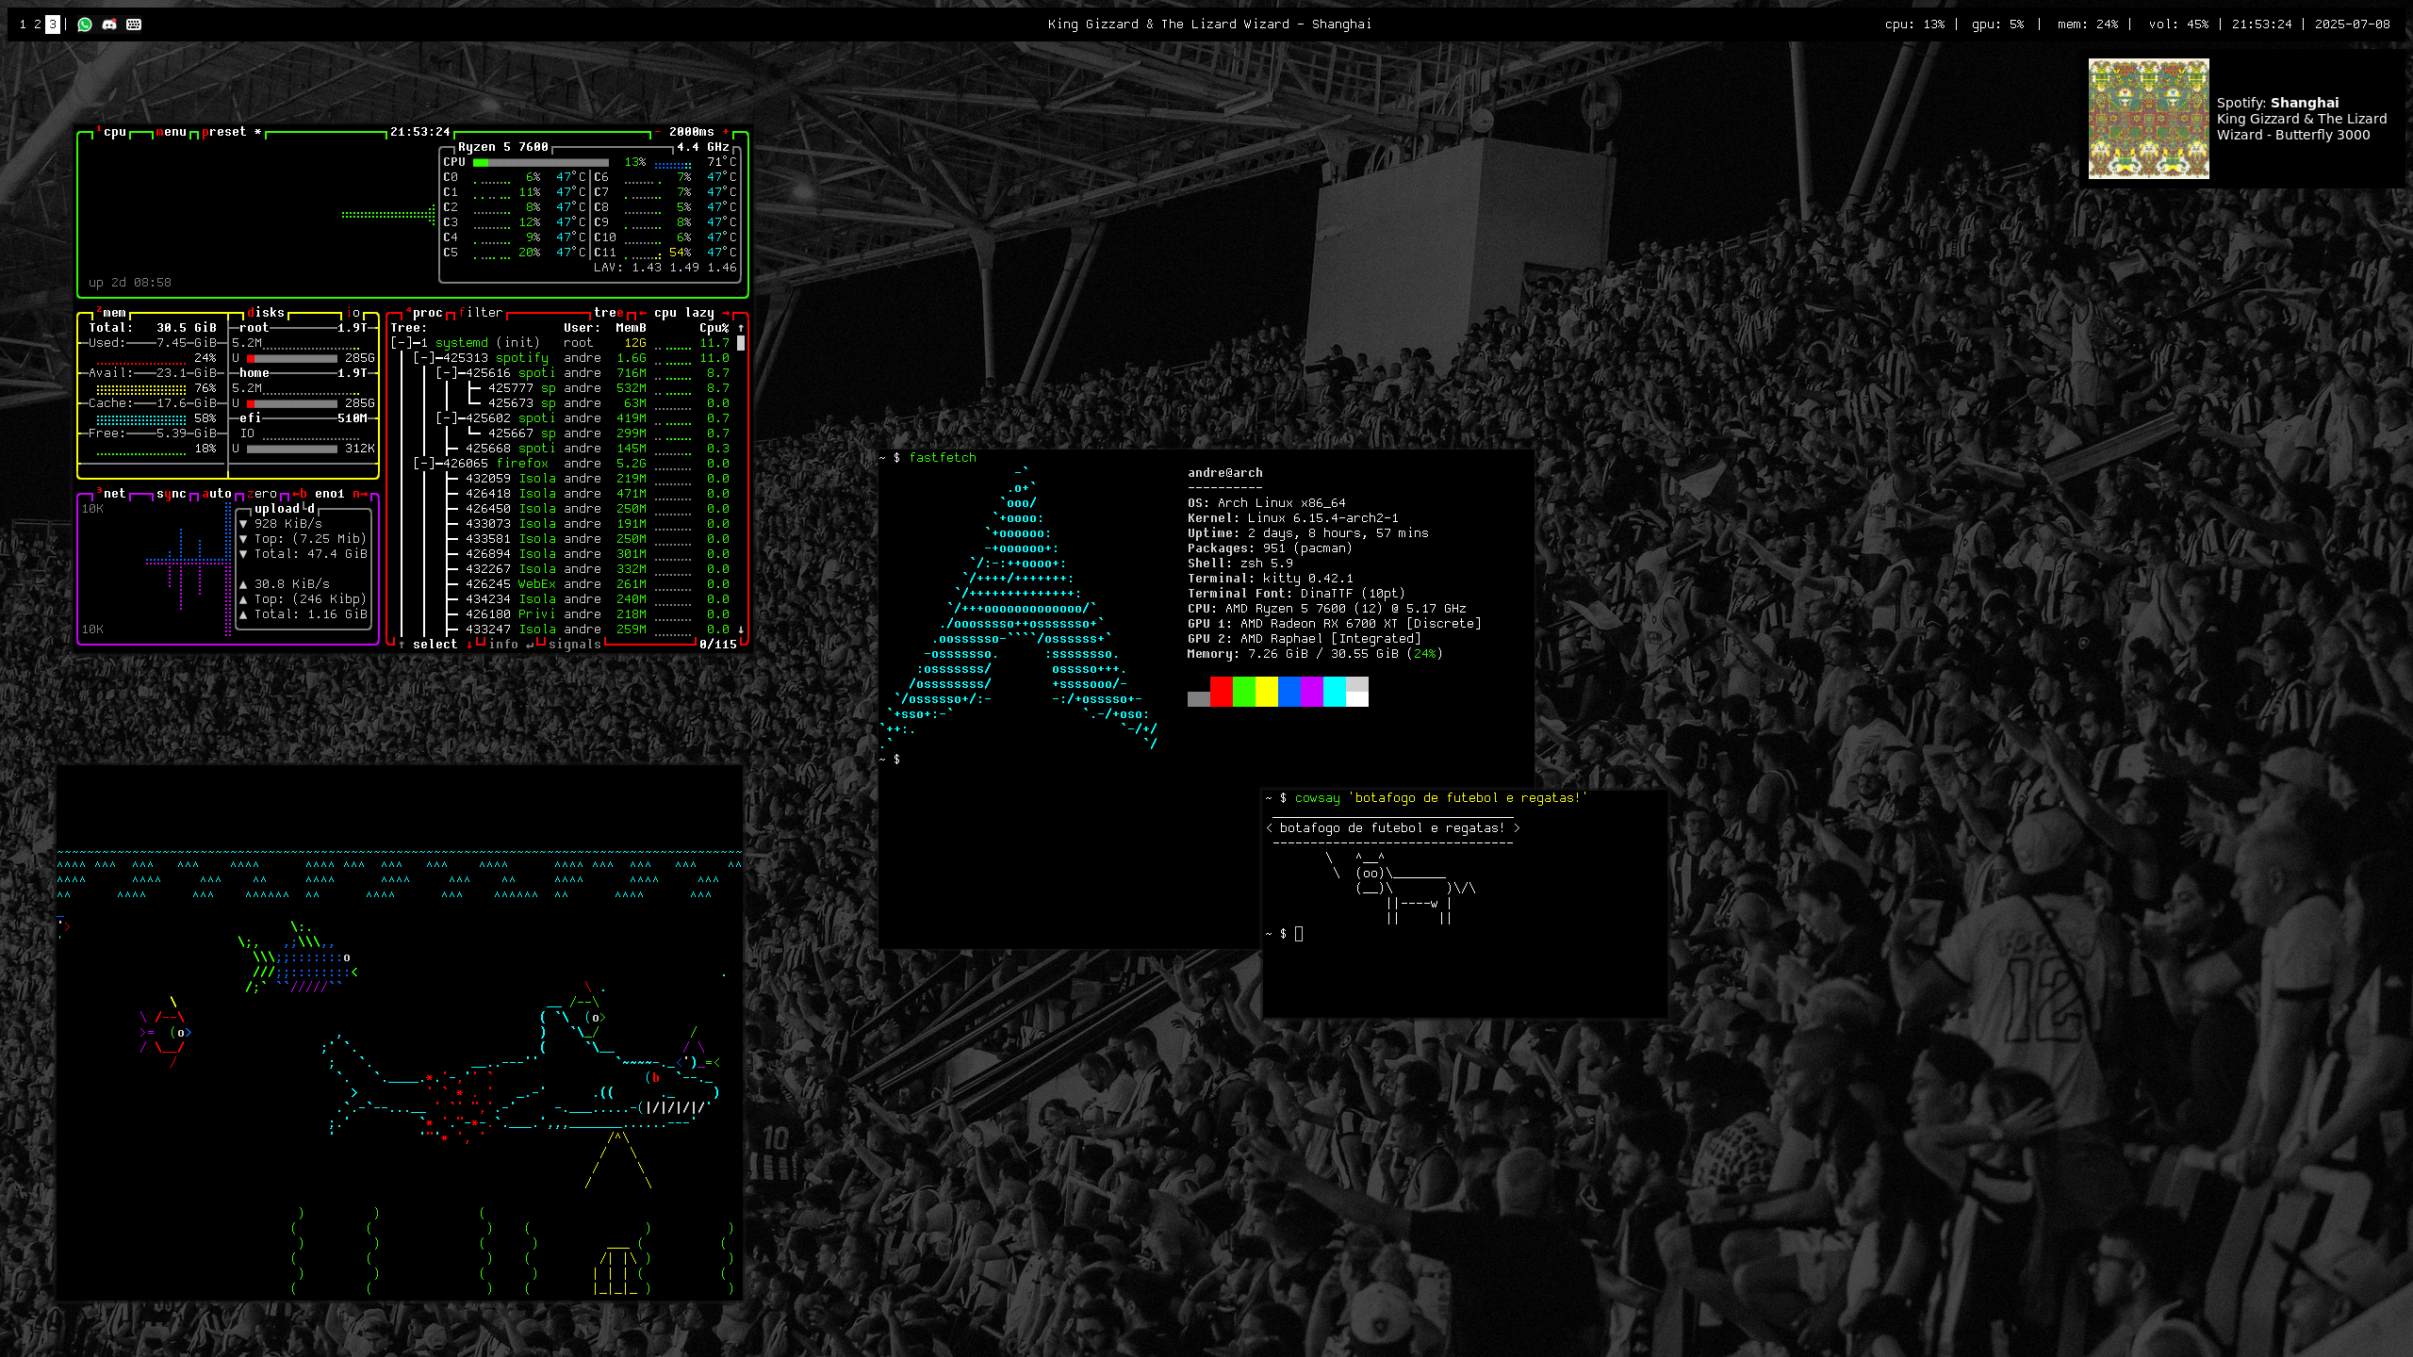Click the green color block in fastfetch

[1244, 692]
